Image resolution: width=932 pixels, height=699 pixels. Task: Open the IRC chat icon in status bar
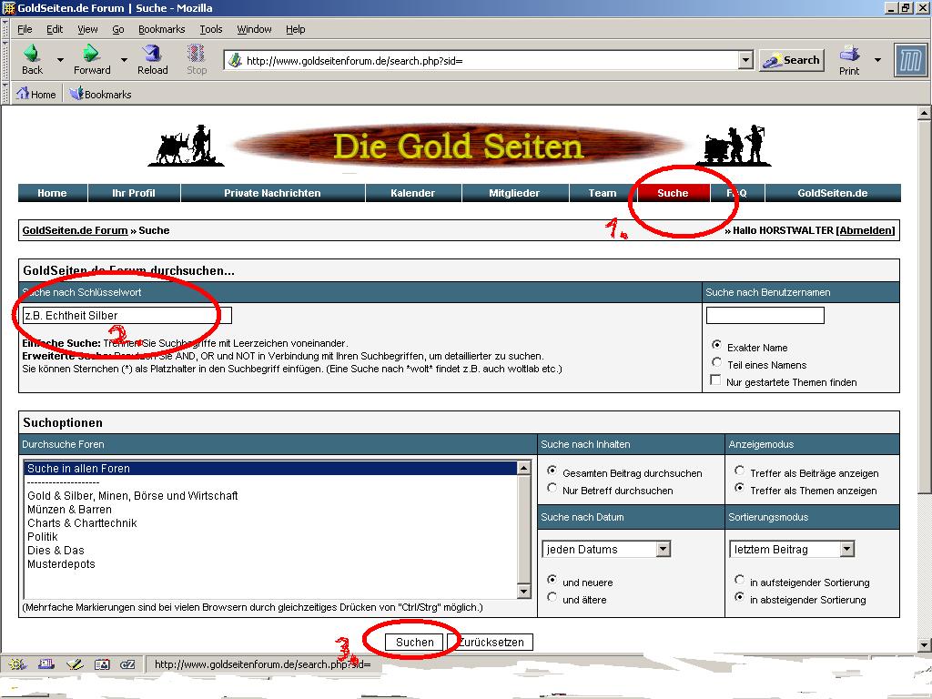click(x=127, y=664)
